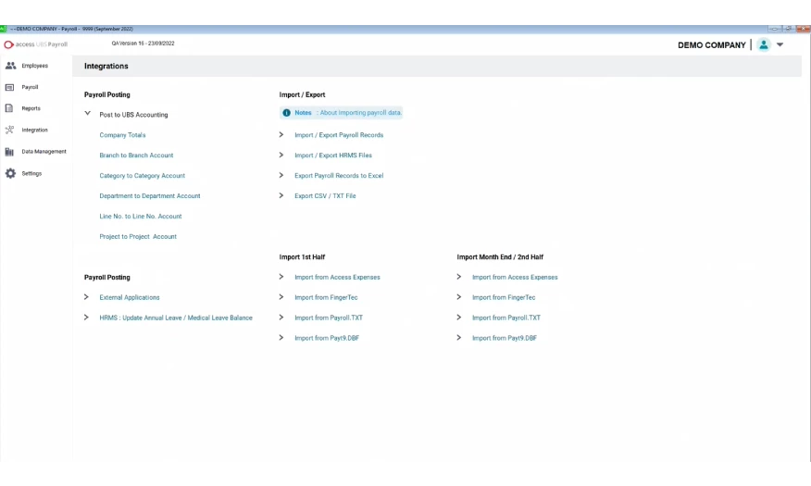Expand the External Applications chevron
The height and width of the screenshot is (486, 811).
(x=87, y=297)
